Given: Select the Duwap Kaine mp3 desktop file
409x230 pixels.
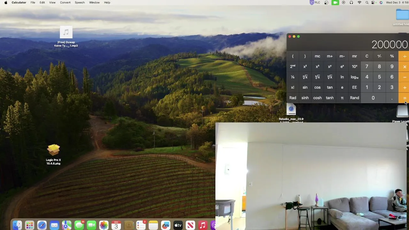Looking at the screenshot, I should 66,37.
